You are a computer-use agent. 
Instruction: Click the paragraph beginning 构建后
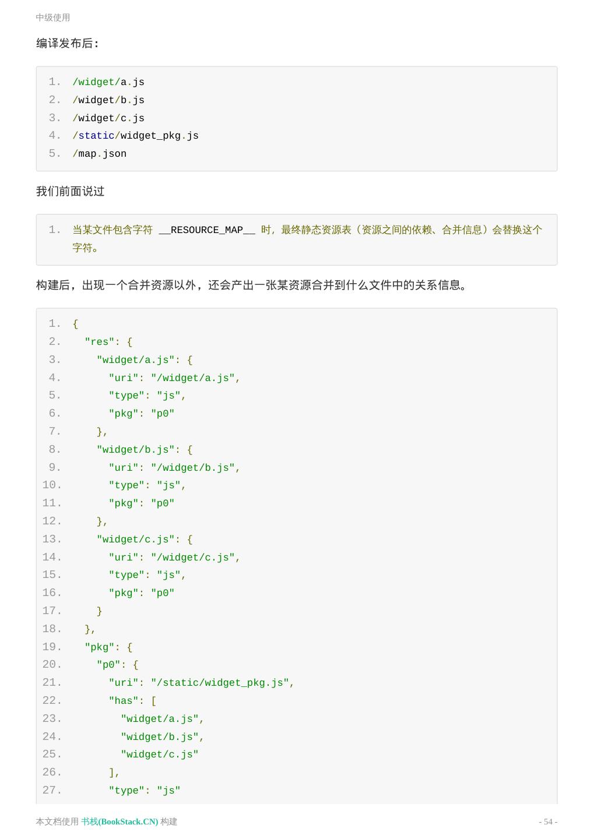pyautogui.click(x=251, y=285)
